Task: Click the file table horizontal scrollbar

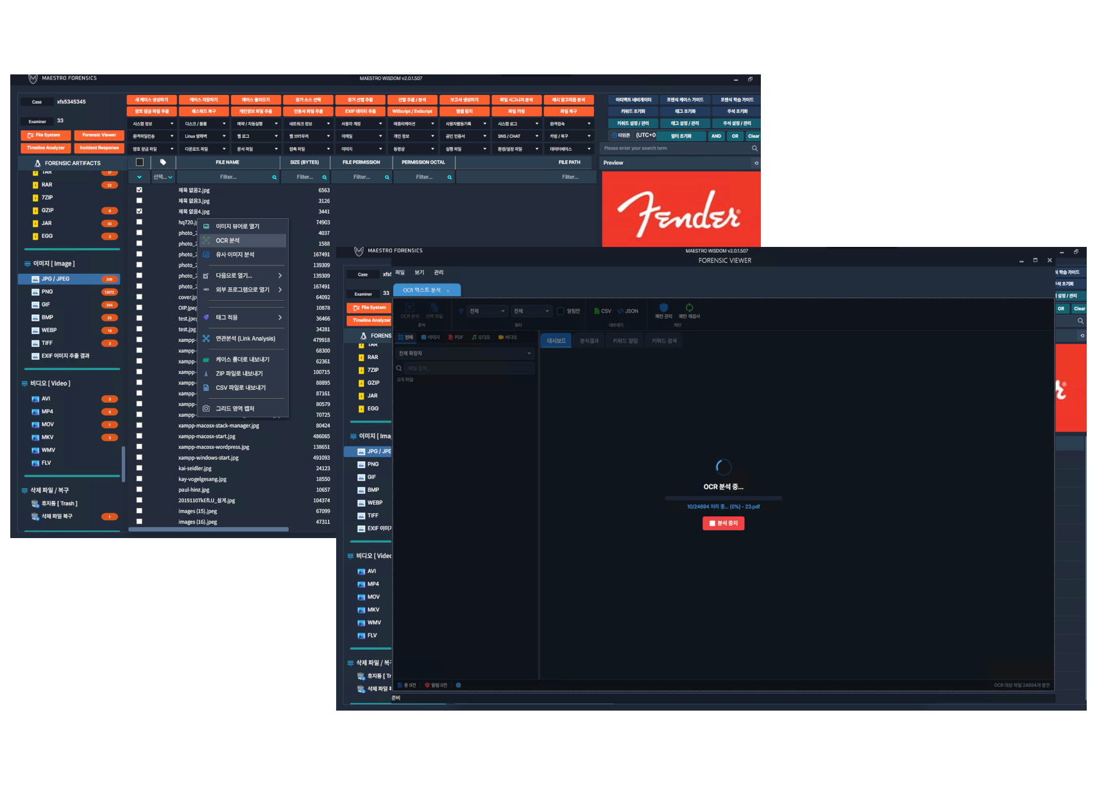Action: click(208, 530)
